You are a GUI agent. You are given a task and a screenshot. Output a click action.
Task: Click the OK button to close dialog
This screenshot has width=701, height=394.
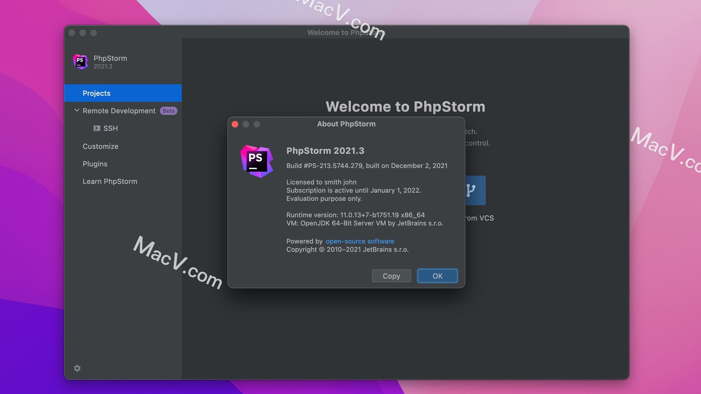pos(437,275)
